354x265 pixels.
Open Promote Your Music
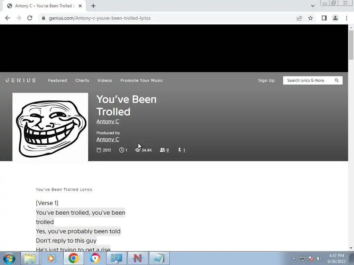point(141,80)
